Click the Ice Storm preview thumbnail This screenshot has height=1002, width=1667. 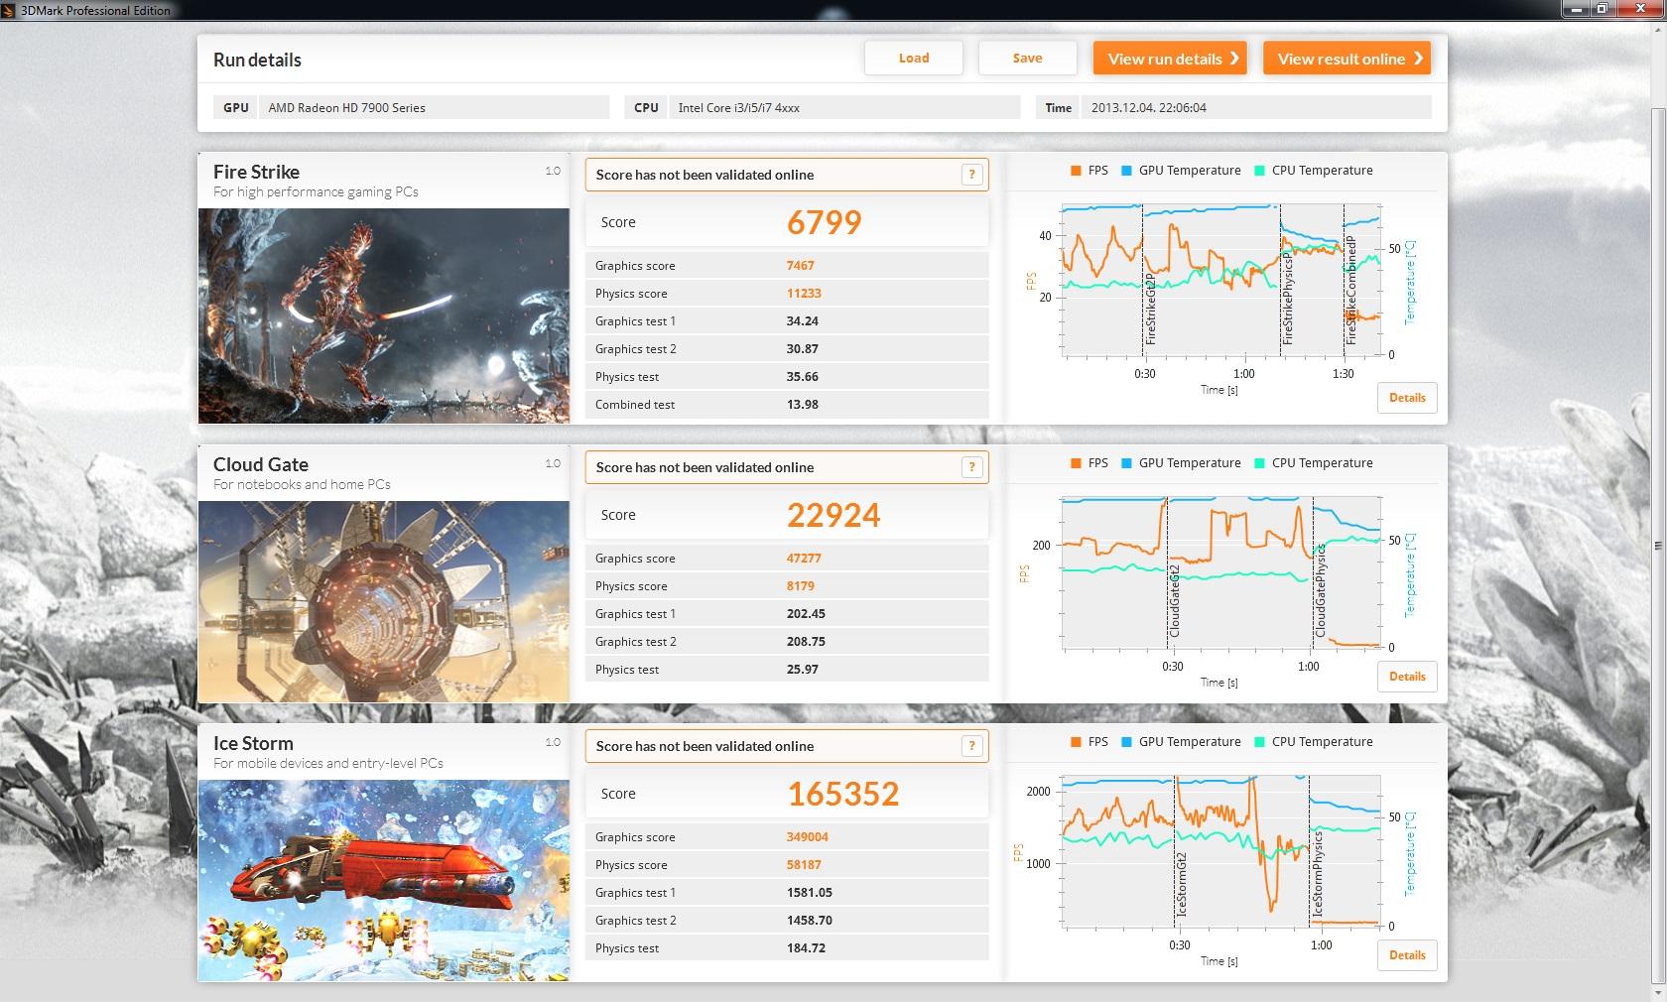pyautogui.click(x=384, y=880)
